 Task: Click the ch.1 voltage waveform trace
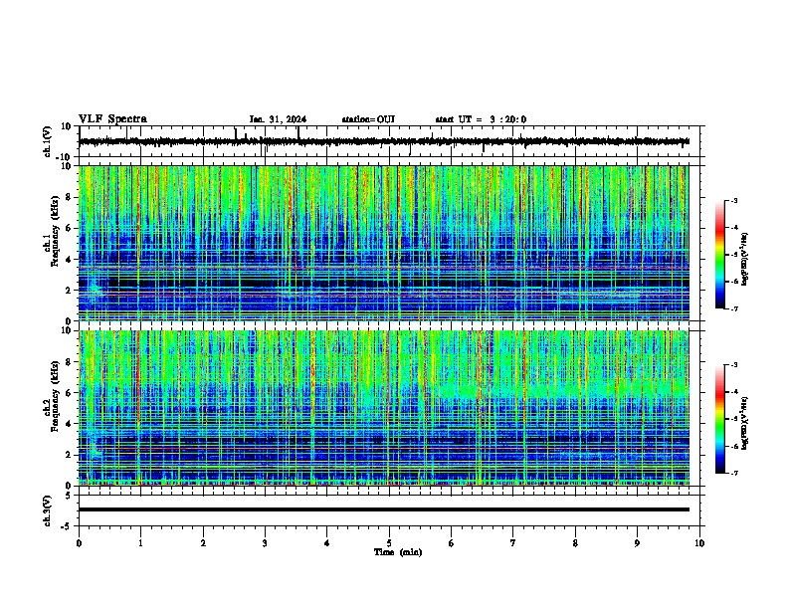tap(384, 141)
